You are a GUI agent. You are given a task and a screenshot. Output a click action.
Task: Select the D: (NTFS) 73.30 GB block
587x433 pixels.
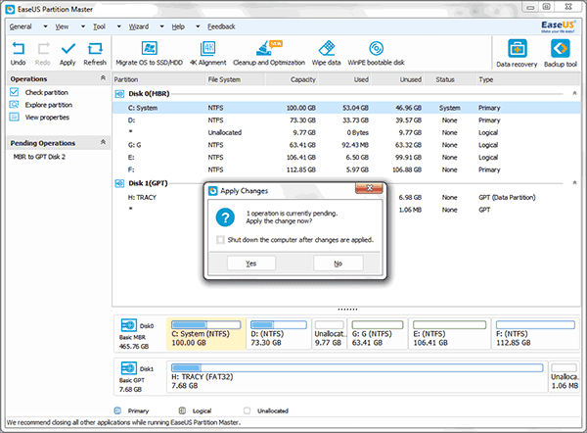tap(279, 334)
